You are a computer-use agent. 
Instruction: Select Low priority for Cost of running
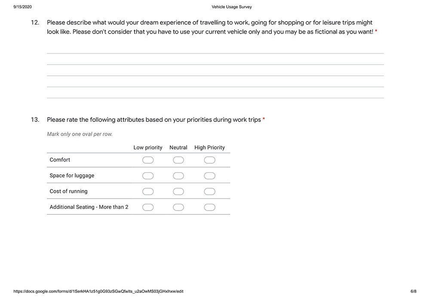pos(148,192)
